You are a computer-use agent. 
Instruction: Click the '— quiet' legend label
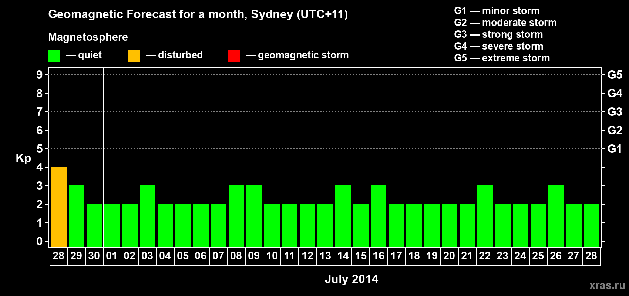click(x=84, y=55)
